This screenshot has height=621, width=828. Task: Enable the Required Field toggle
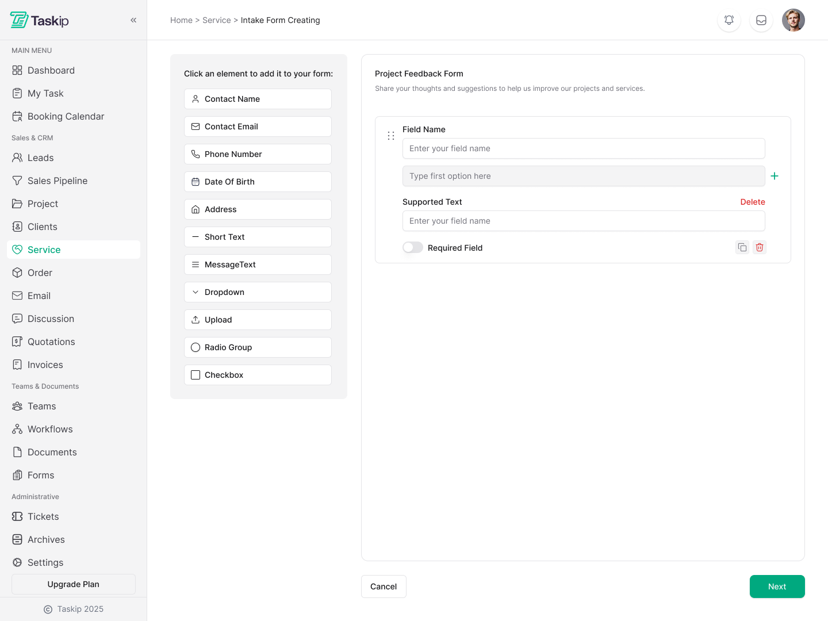click(413, 247)
